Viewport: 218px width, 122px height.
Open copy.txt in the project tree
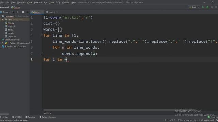(x=11, y=26)
